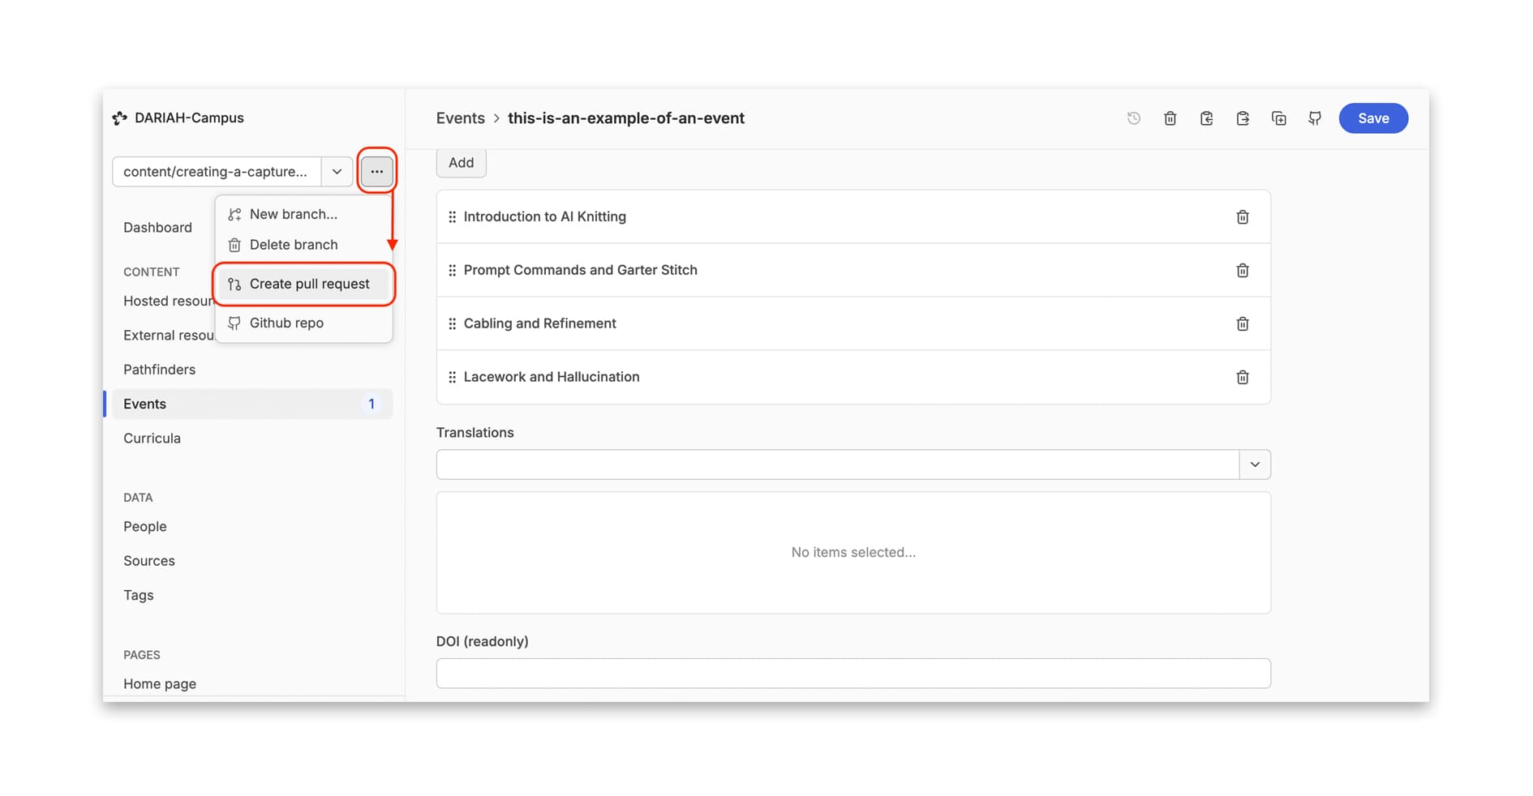The image size is (1533, 796).
Task: Select New branch... in the menu
Action: point(293,214)
